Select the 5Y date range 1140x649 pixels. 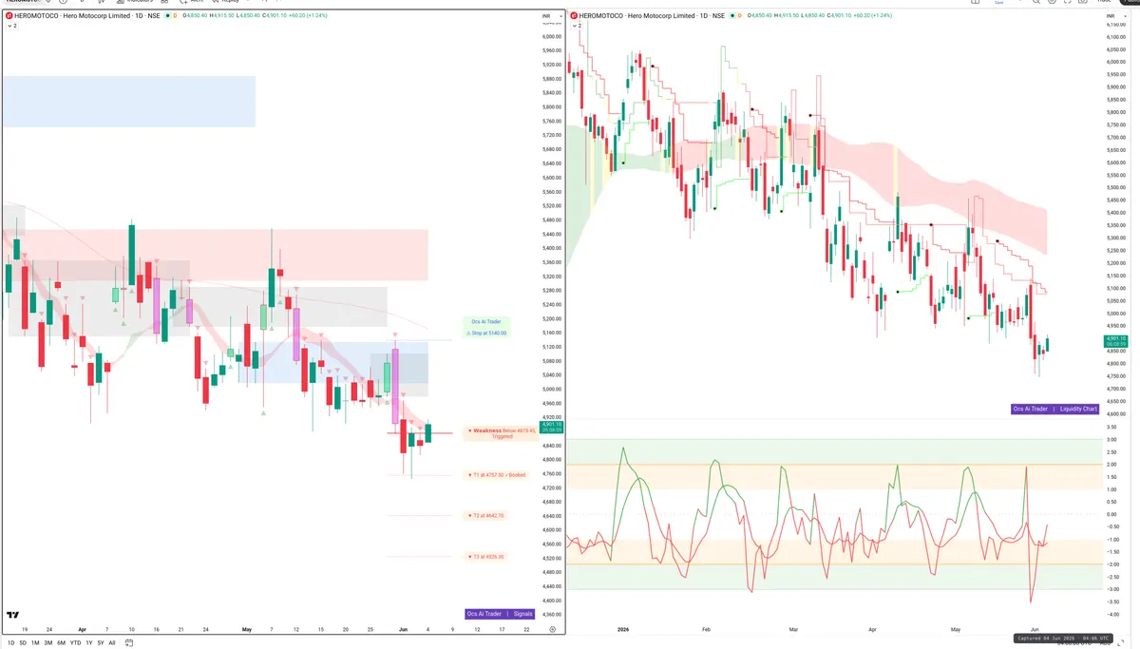(101, 642)
